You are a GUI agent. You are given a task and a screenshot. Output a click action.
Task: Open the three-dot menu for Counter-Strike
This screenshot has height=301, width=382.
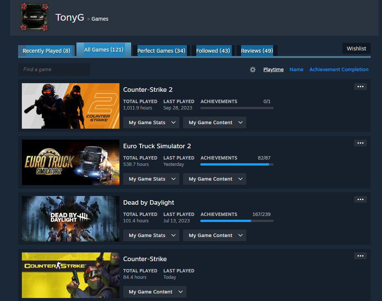(360, 256)
